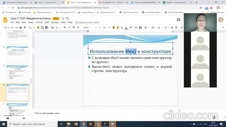Open the Arrange menu

point(55,22)
